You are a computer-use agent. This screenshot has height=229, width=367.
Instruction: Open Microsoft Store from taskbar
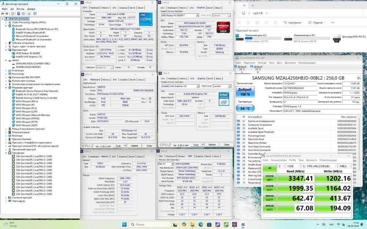click(x=209, y=225)
